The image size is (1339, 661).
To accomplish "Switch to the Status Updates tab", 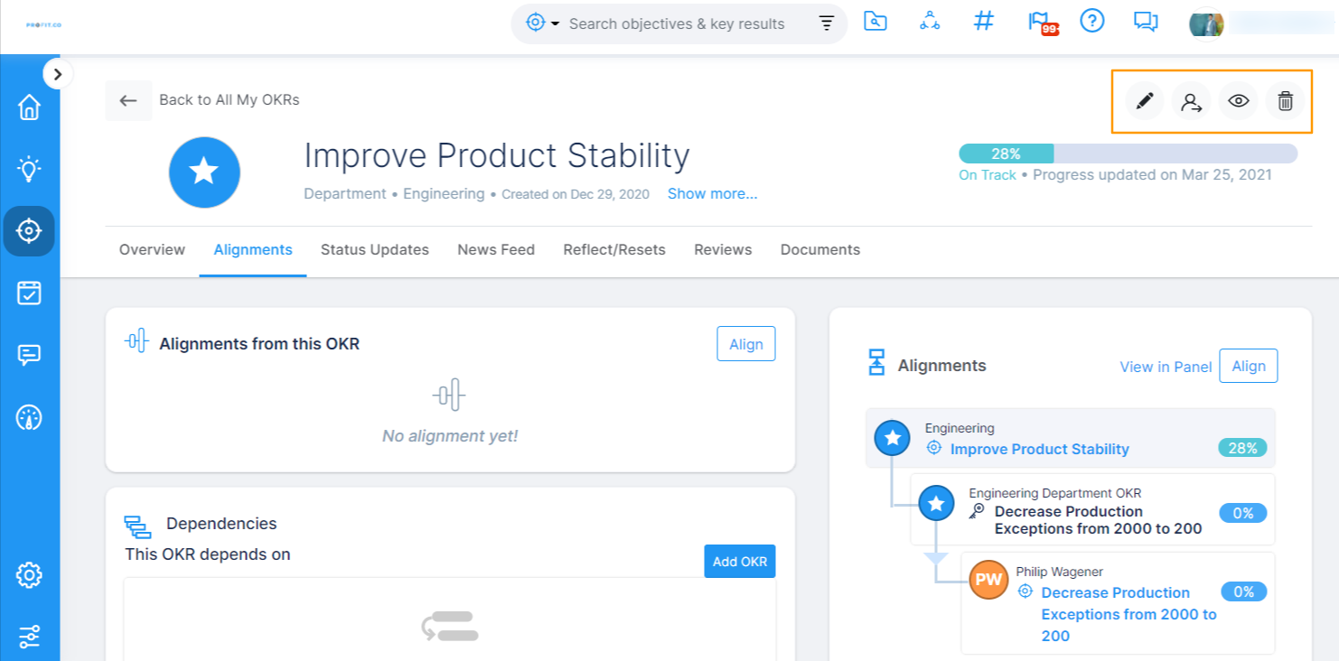I will pyautogui.click(x=374, y=249).
